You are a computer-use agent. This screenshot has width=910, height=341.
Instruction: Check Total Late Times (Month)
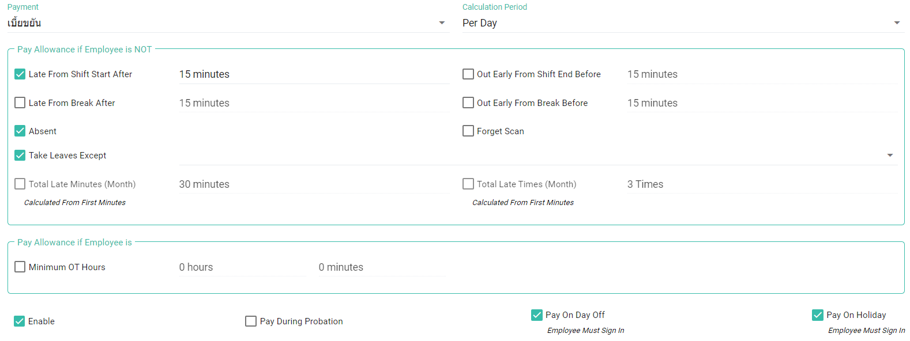468,184
